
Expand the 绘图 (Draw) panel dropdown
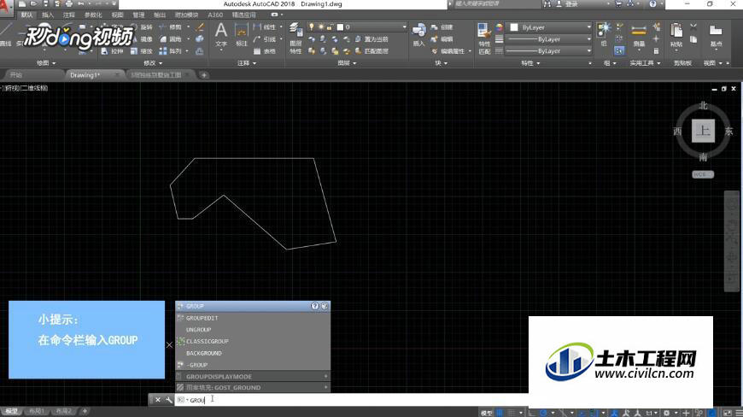(46, 63)
